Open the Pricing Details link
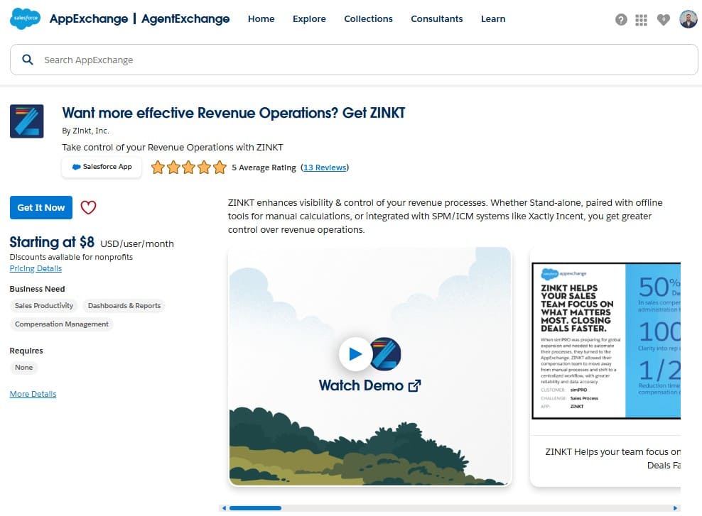The image size is (702, 516). (36, 268)
